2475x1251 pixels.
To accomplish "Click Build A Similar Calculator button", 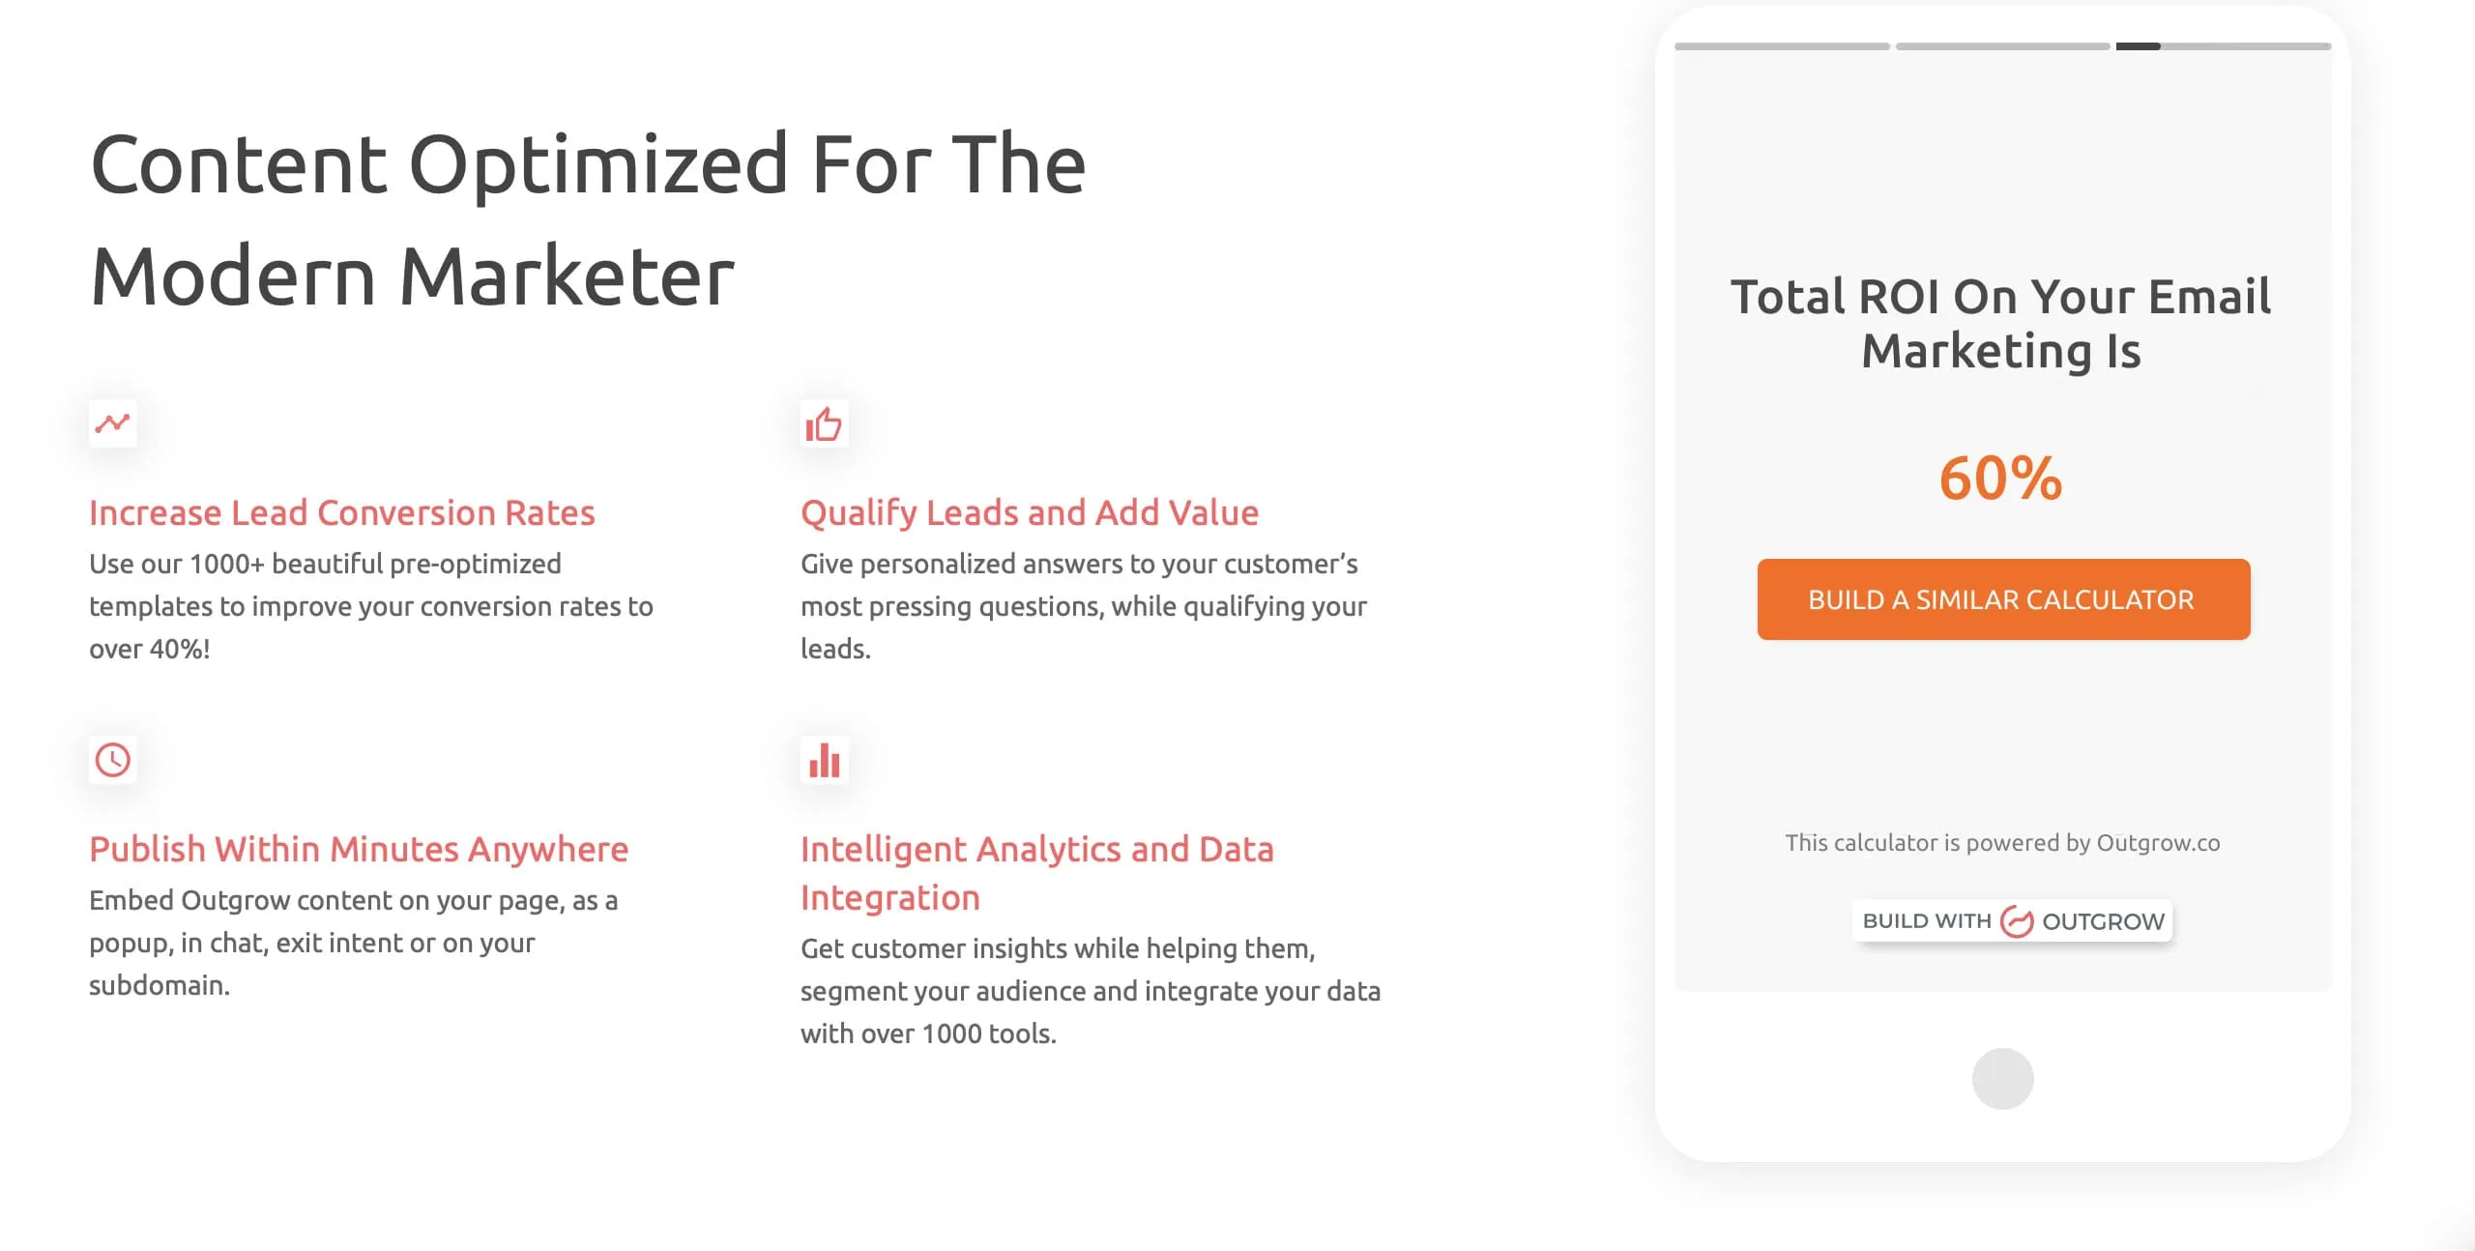I will click(x=2003, y=598).
